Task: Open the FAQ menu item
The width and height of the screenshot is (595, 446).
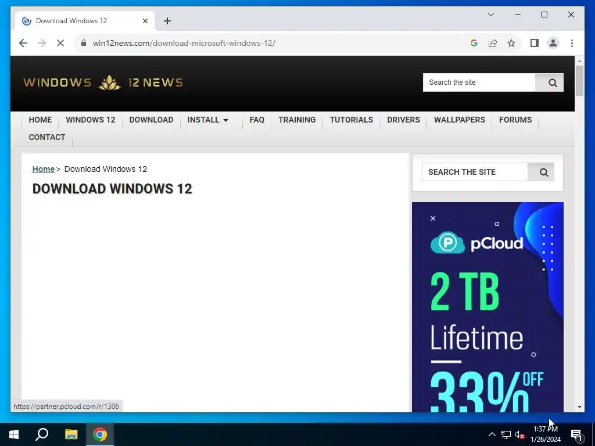Action: [x=257, y=120]
